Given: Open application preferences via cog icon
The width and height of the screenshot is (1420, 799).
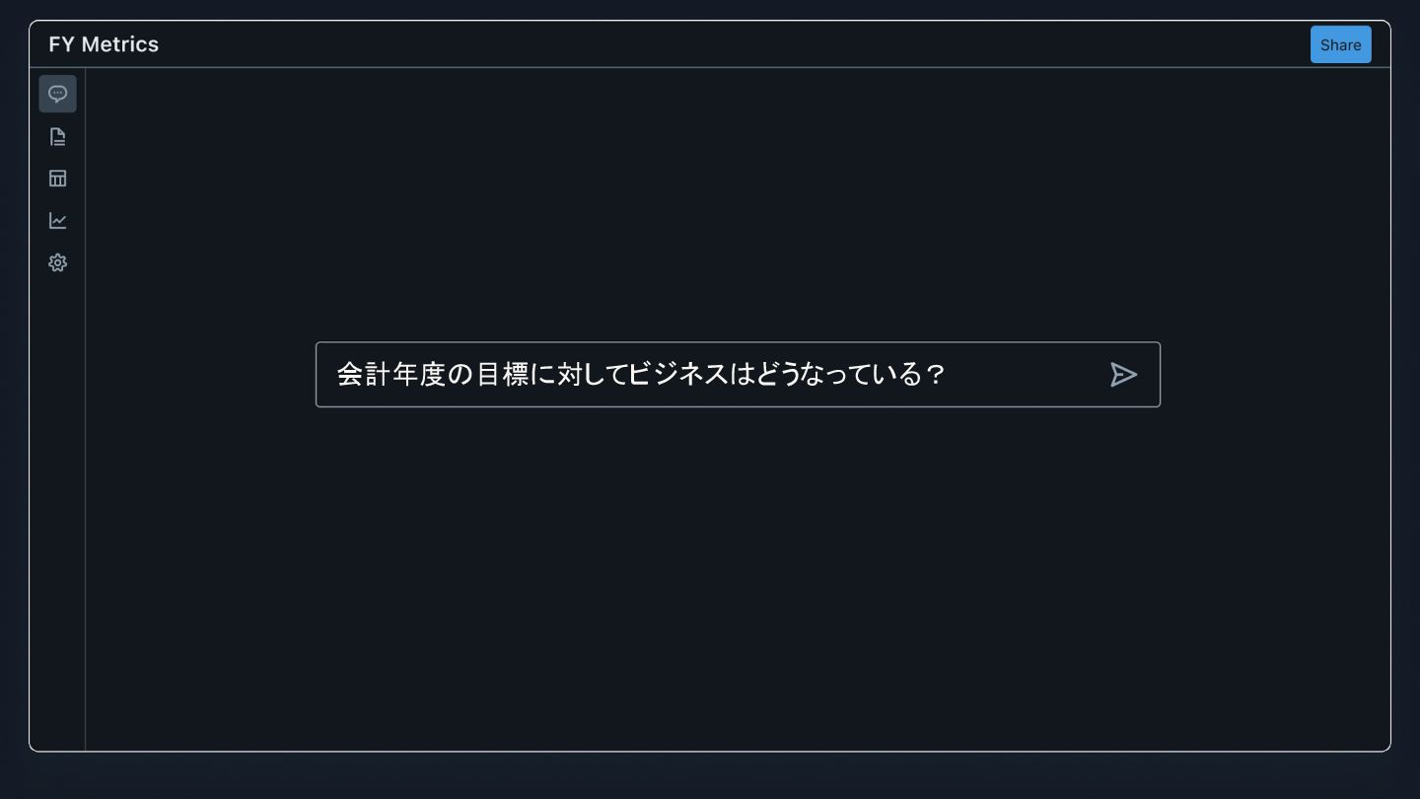Looking at the screenshot, I should 57,263.
